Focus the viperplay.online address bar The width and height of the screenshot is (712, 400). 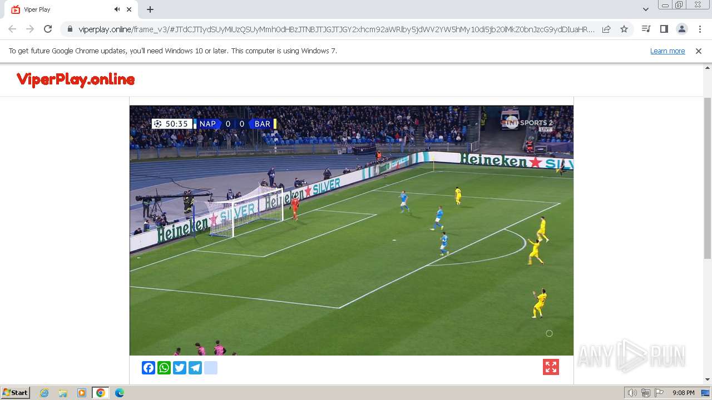tap(337, 29)
